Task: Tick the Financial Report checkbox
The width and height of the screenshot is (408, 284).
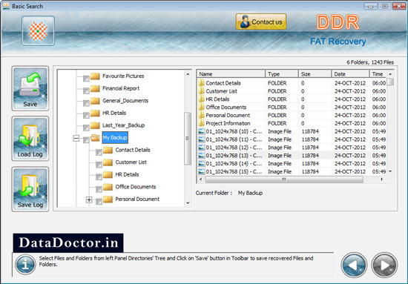Action: tap(86, 90)
